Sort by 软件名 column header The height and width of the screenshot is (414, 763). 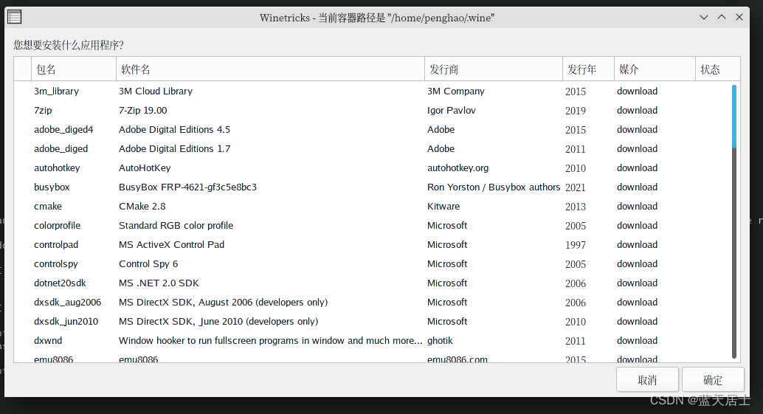(270, 69)
